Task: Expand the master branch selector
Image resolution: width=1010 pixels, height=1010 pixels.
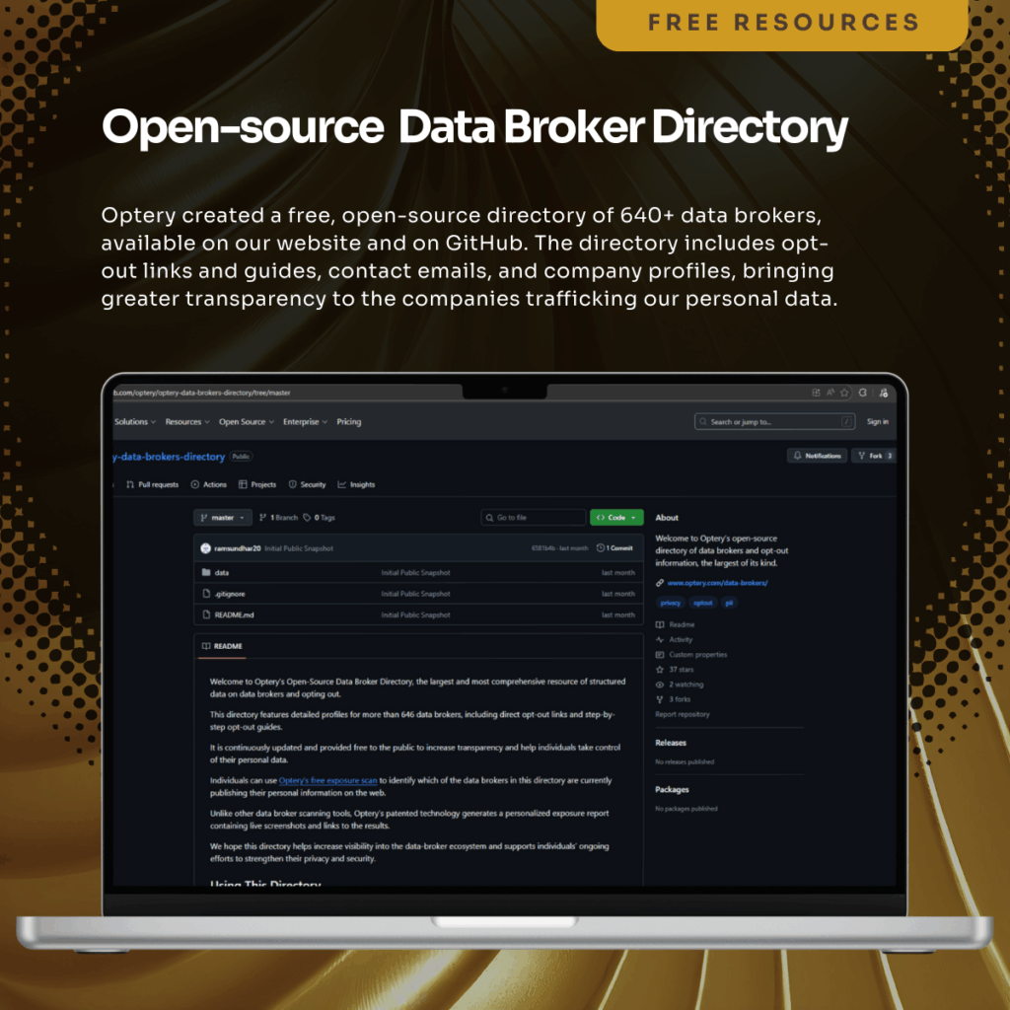Action: 223,518
